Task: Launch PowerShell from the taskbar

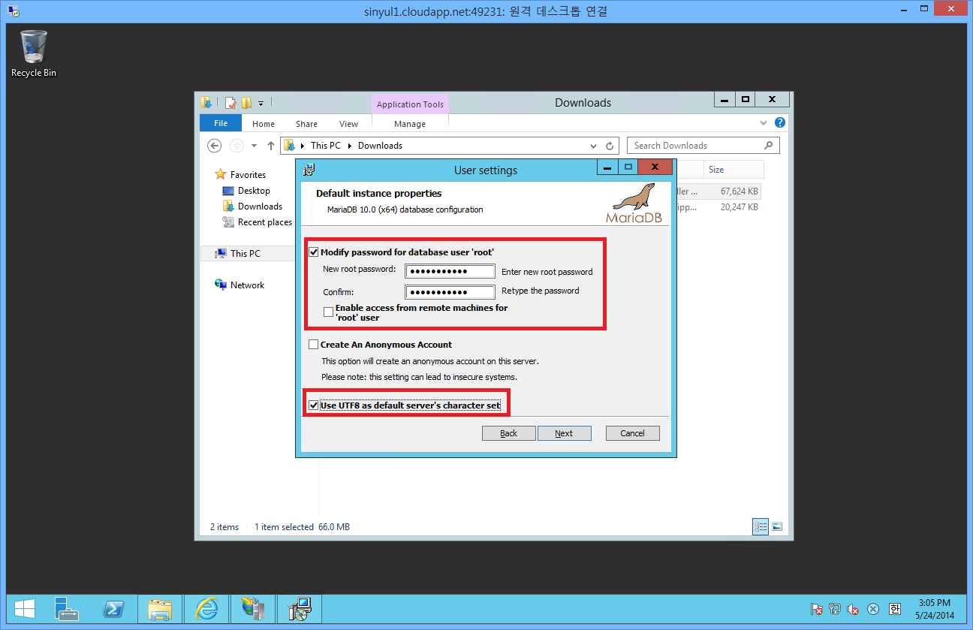Action: click(113, 609)
